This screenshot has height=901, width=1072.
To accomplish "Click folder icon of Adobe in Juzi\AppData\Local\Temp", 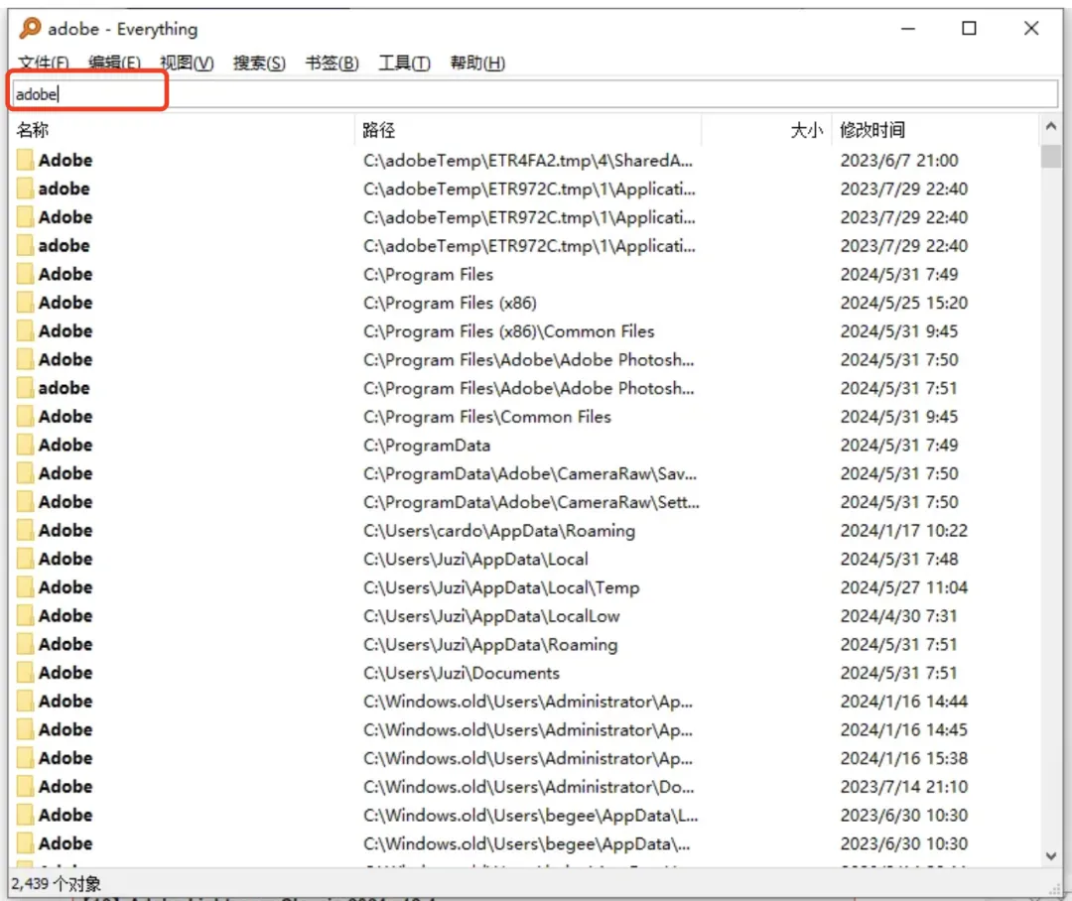I will tap(25, 587).
